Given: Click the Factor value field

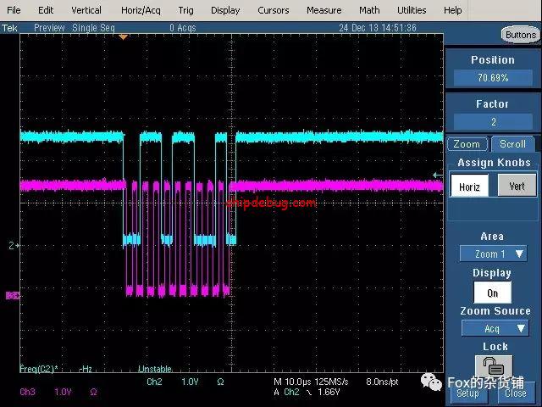Looking at the screenshot, I should pos(492,122).
